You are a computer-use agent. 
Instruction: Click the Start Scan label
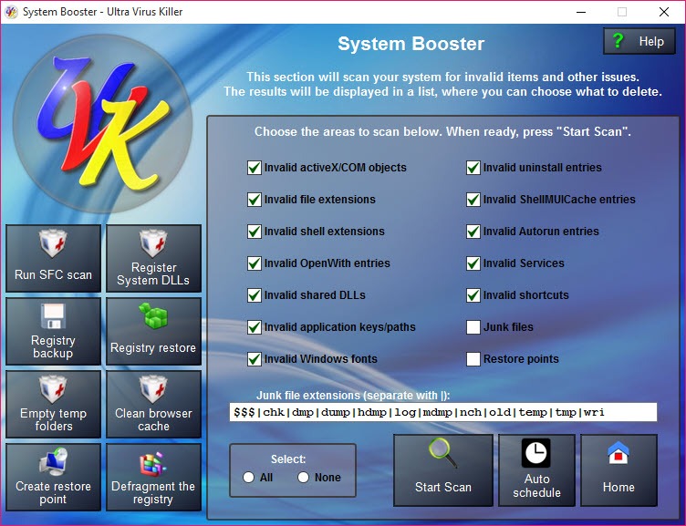[443, 487]
